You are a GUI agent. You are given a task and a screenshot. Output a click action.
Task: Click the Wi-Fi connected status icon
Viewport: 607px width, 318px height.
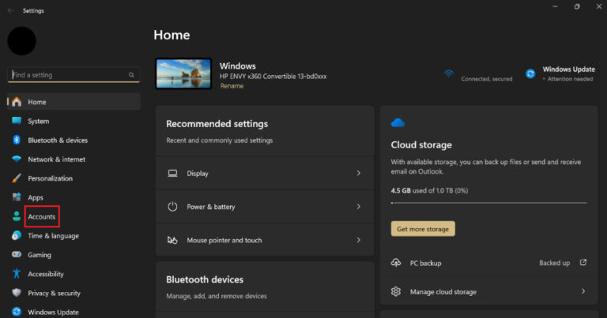point(449,74)
